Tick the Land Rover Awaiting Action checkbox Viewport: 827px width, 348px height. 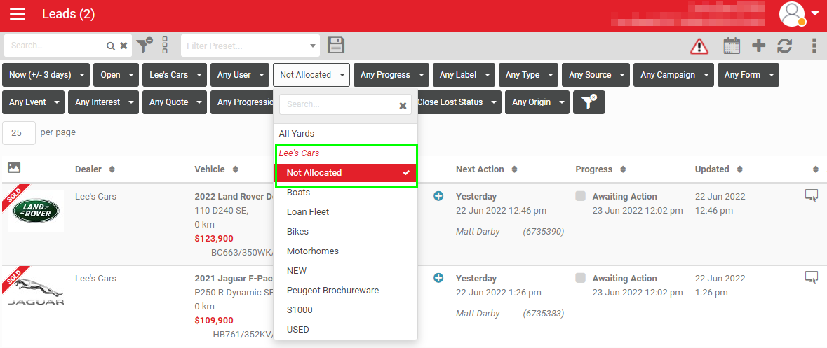point(581,196)
